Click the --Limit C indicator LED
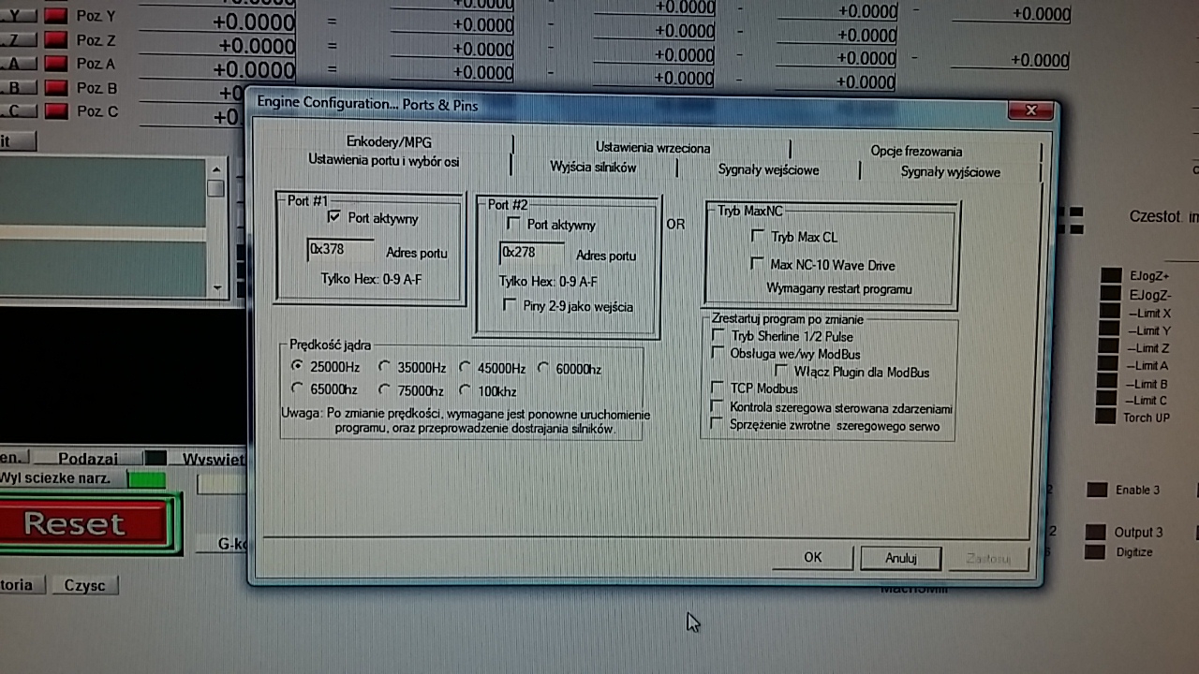 (x=1107, y=400)
